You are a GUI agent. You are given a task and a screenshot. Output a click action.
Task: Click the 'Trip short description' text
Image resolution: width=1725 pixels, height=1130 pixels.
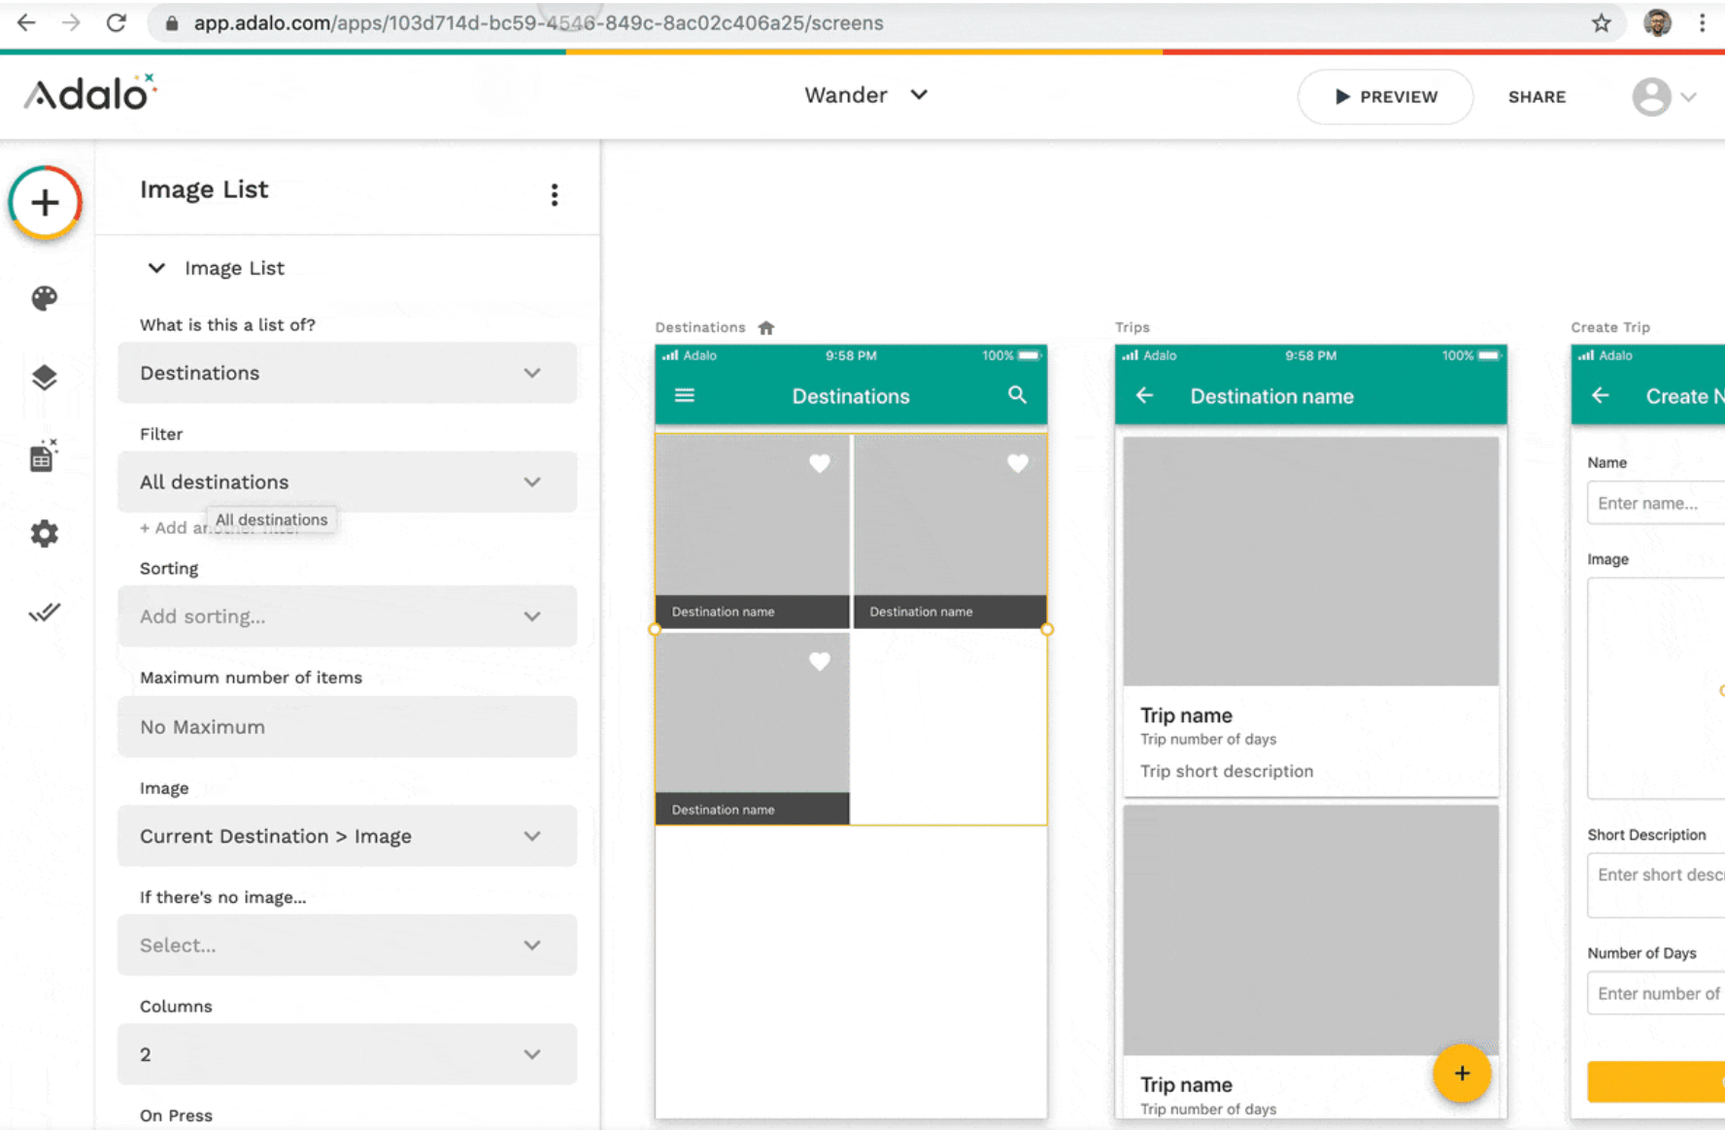[1227, 771]
